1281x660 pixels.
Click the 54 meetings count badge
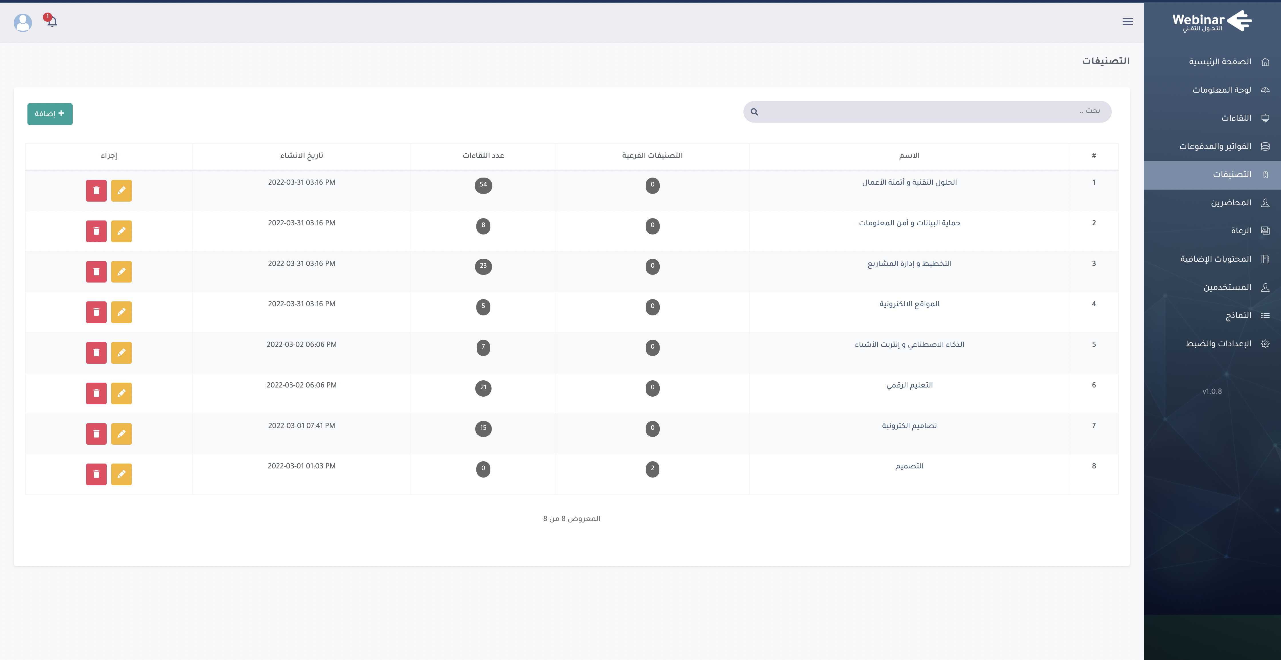[483, 185]
